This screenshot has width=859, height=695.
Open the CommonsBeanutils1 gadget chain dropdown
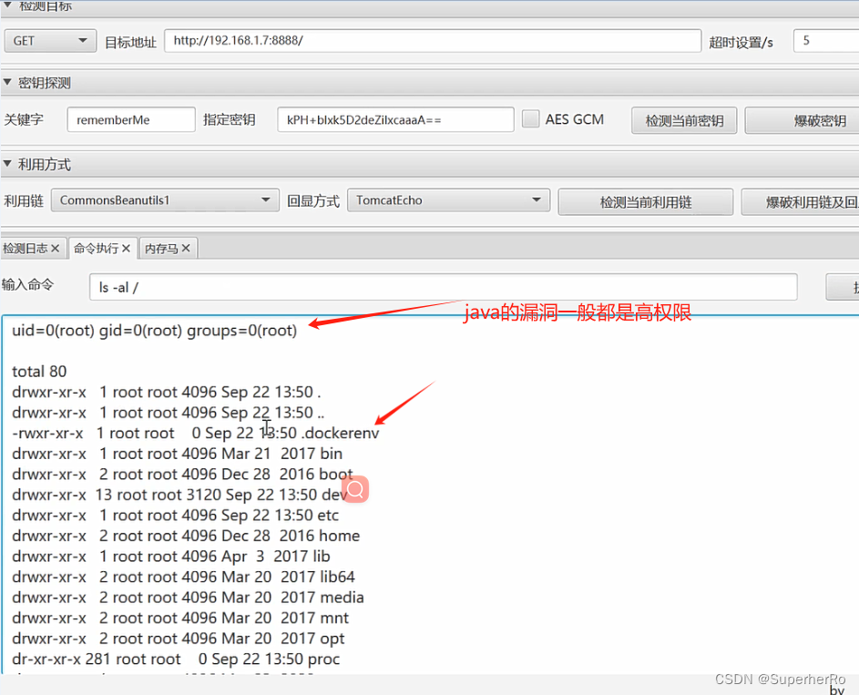click(x=166, y=200)
